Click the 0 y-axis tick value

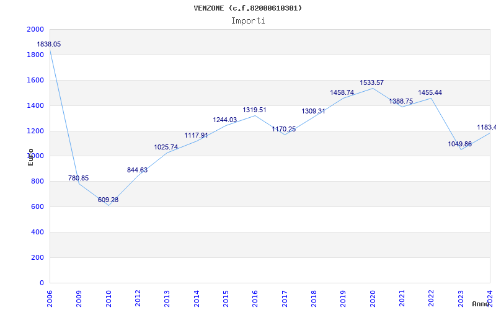pyautogui.click(x=42, y=283)
